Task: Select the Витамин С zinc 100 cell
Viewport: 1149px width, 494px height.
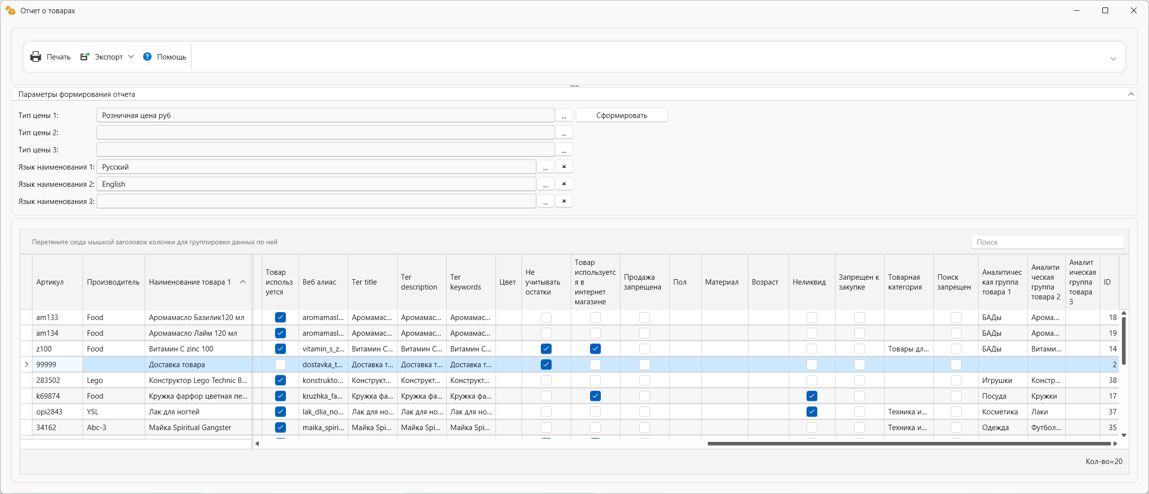Action: click(x=198, y=349)
